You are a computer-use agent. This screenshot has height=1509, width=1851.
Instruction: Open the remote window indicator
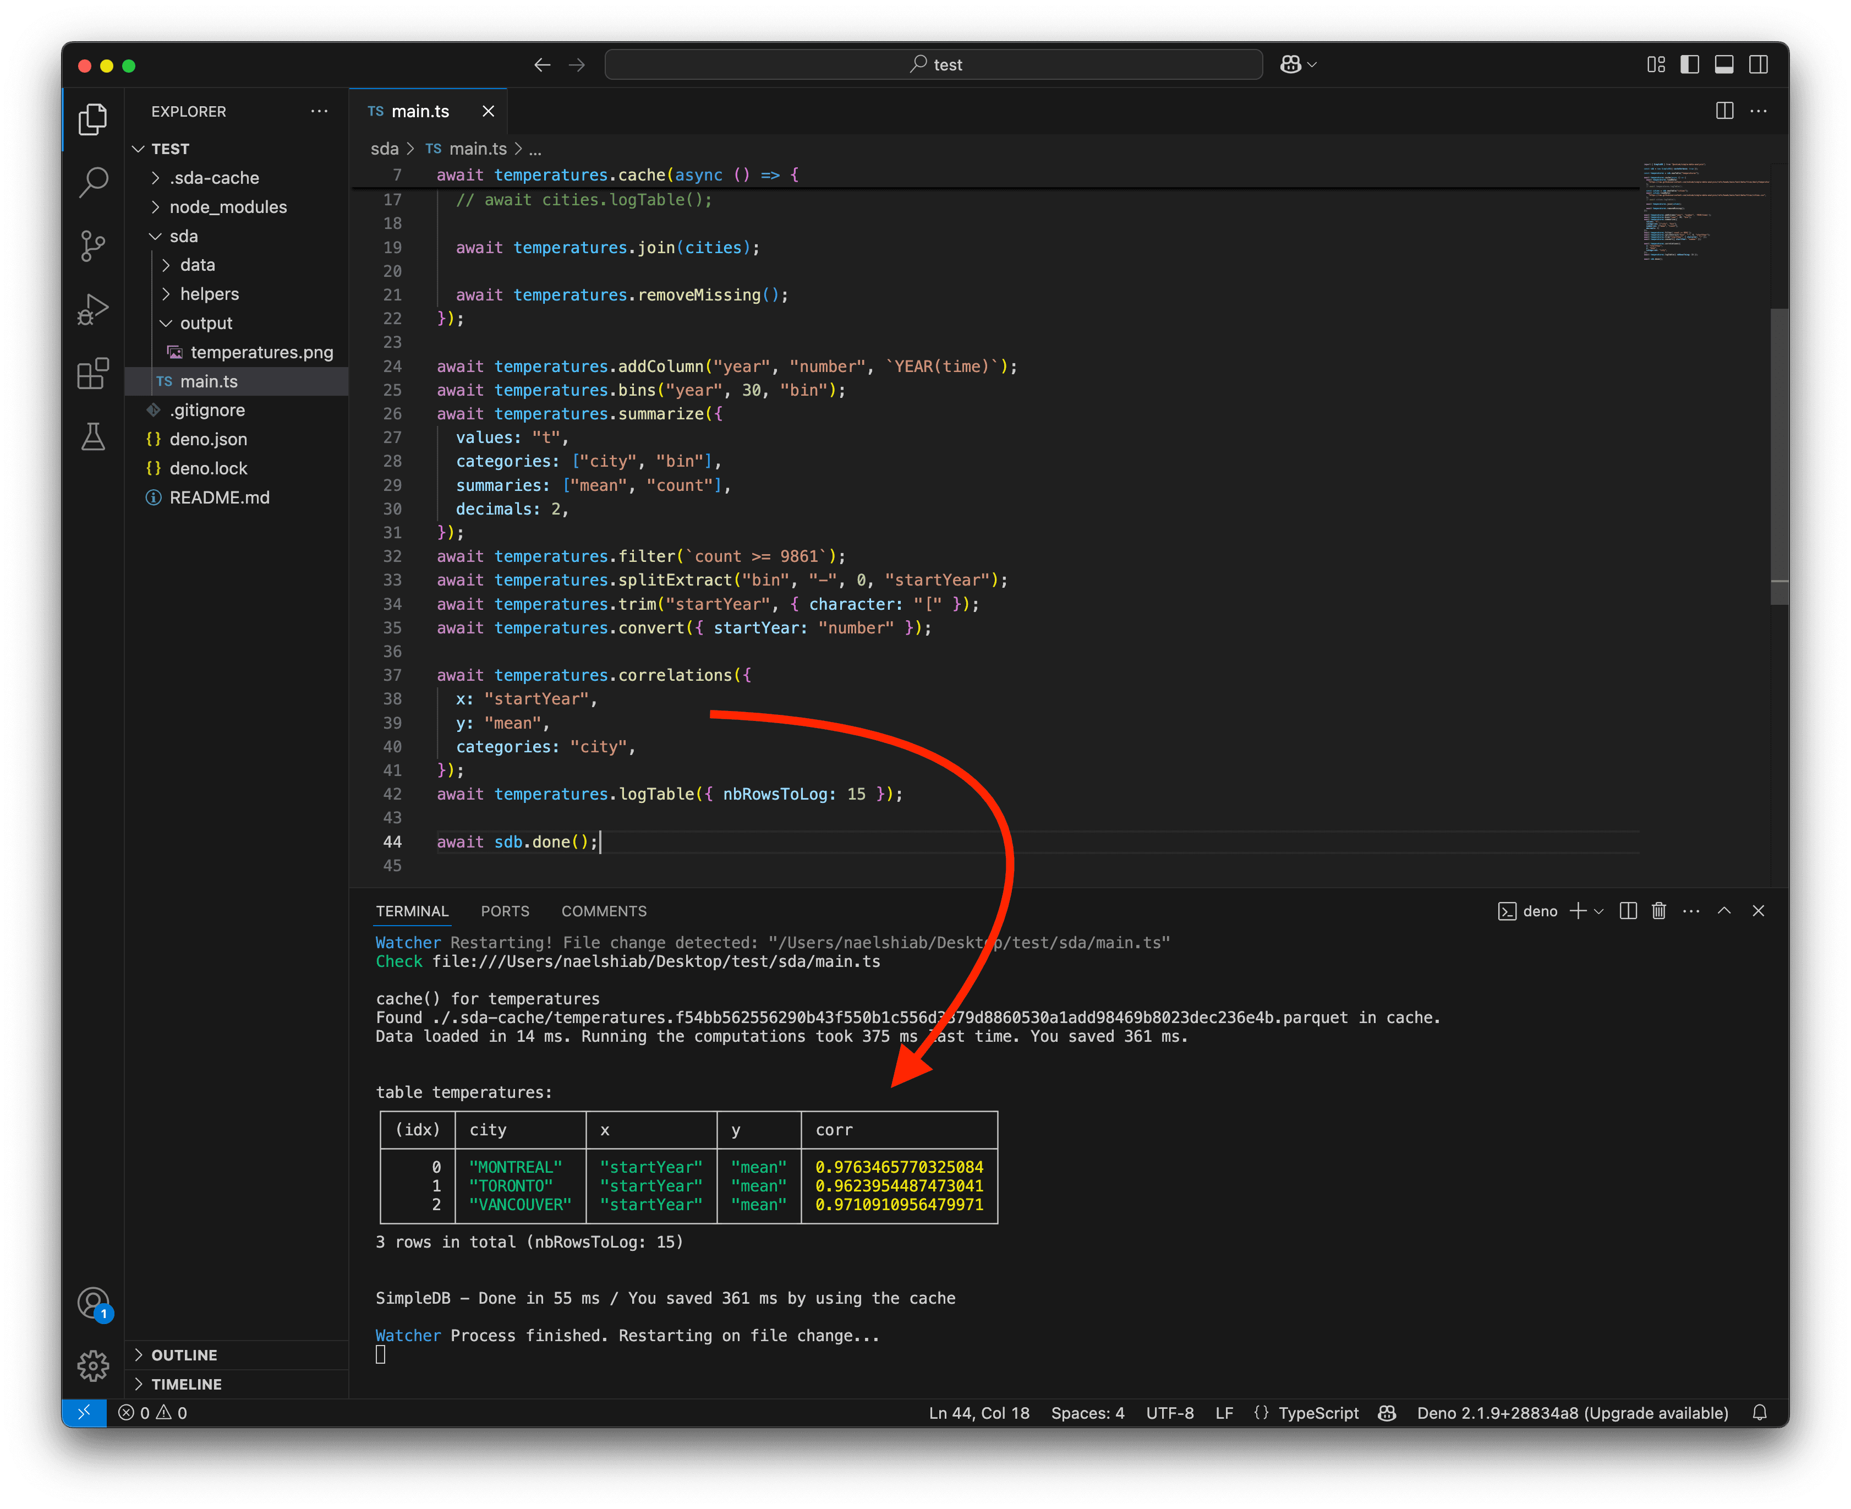[x=84, y=1413]
